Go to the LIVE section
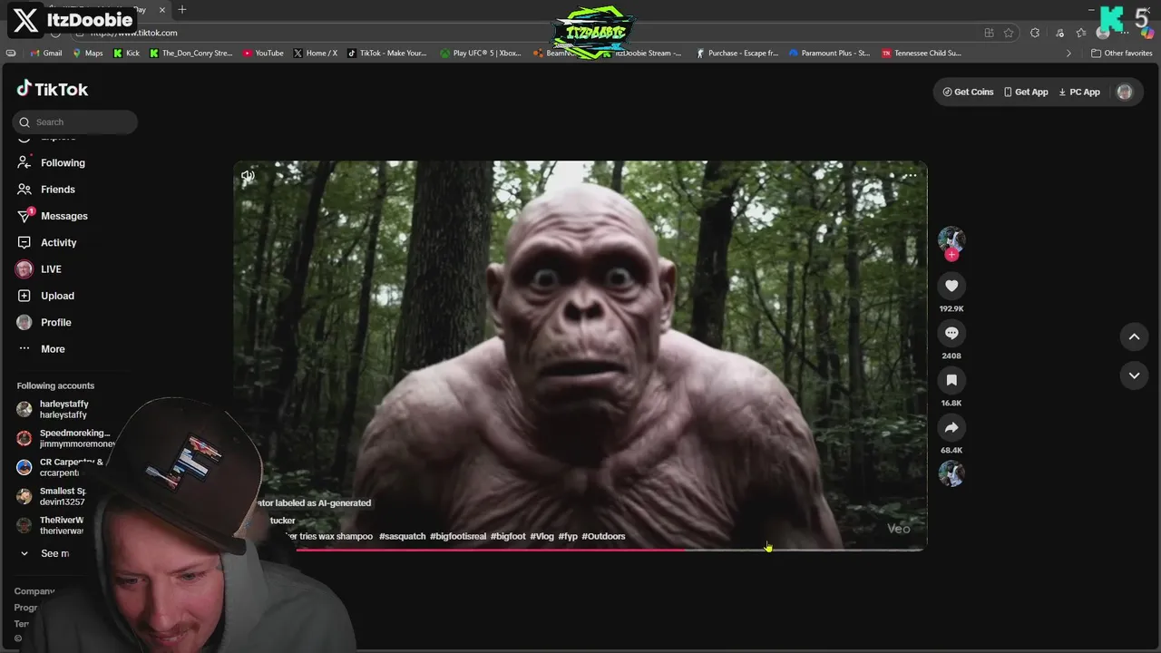 (39, 269)
